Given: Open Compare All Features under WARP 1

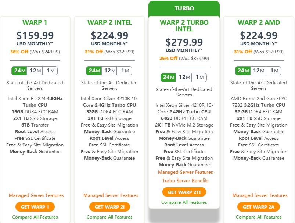Looking at the screenshot, I should [x=35, y=217].
